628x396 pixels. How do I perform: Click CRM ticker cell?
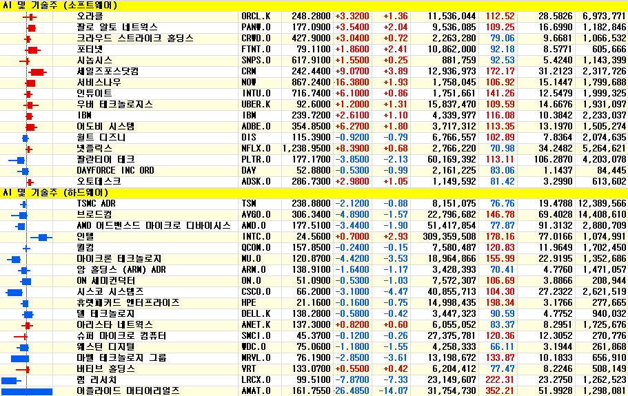tap(249, 72)
